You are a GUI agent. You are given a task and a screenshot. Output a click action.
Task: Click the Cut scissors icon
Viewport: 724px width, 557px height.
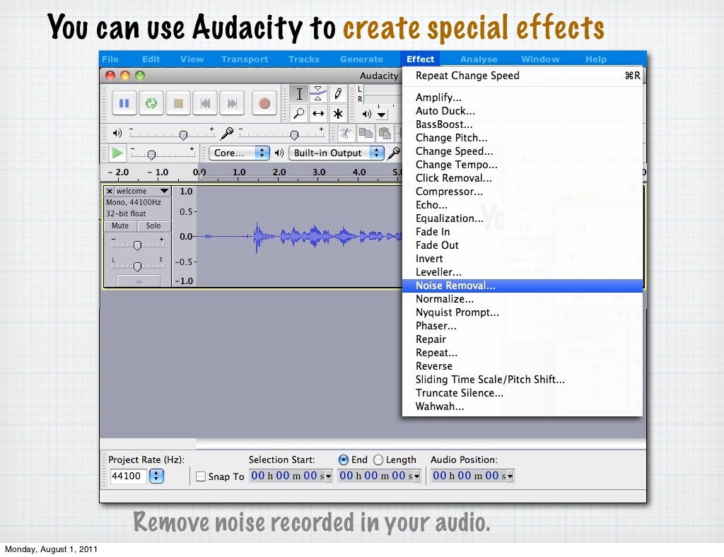[x=345, y=134]
